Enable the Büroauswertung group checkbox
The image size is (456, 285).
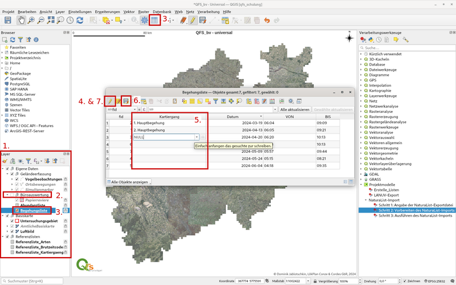pos(12,195)
